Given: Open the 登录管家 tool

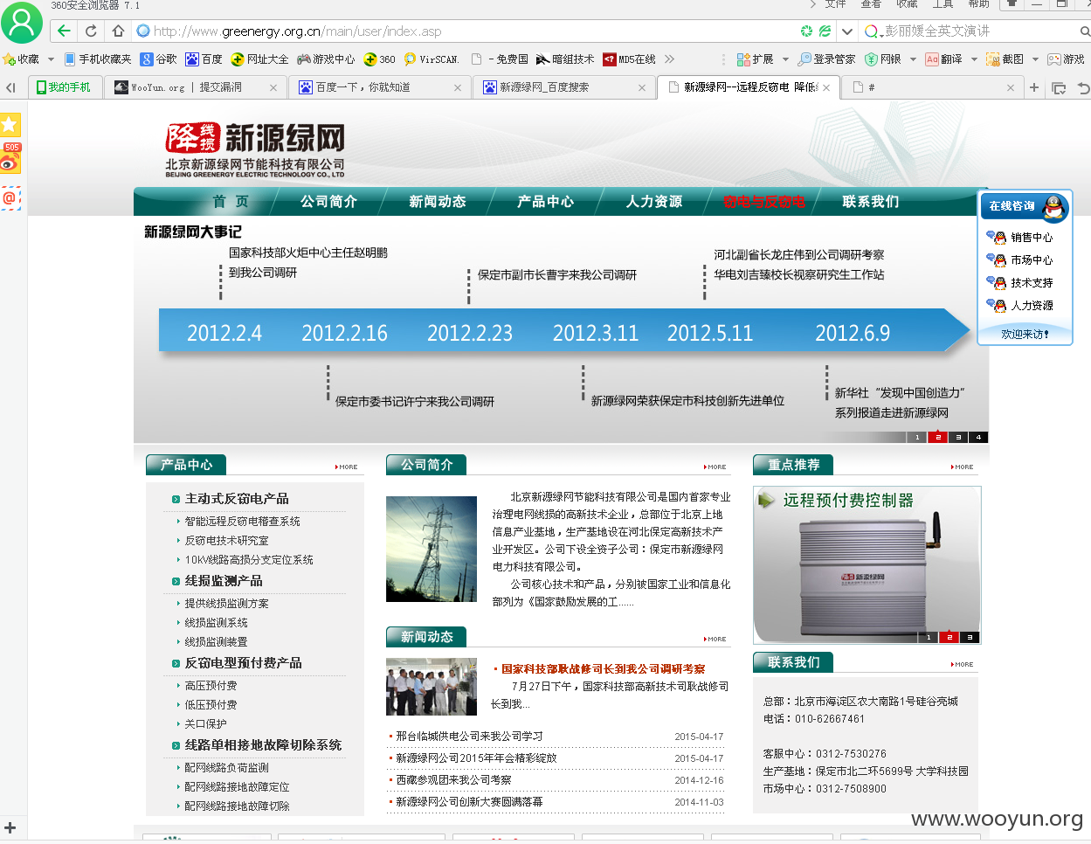Looking at the screenshot, I should click(x=826, y=59).
